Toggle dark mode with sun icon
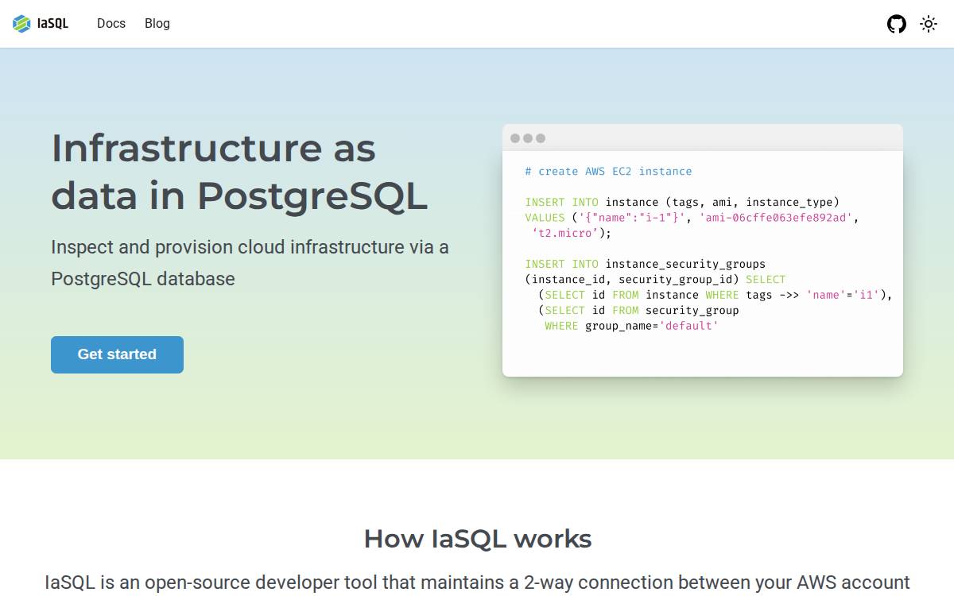 point(929,24)
